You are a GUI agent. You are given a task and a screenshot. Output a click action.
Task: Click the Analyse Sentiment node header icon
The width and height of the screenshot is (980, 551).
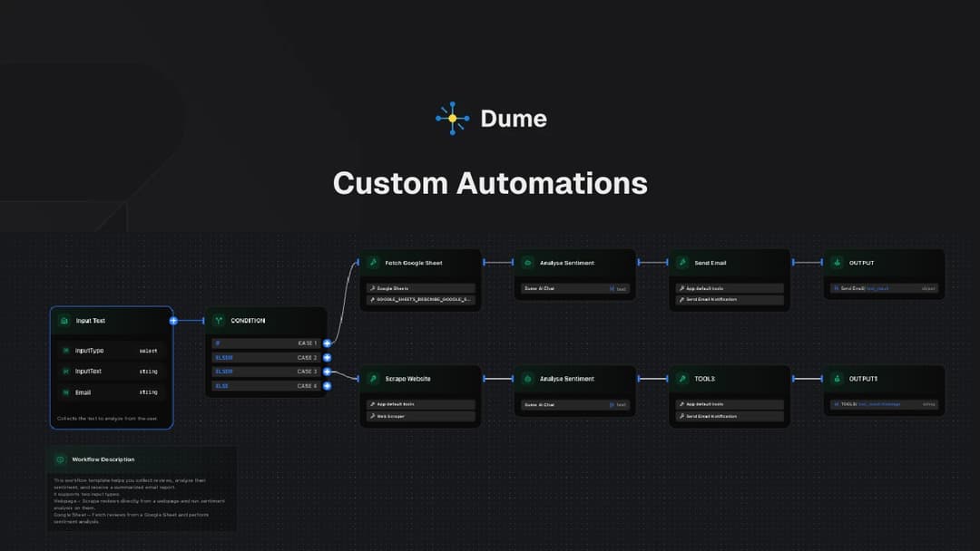525,263
